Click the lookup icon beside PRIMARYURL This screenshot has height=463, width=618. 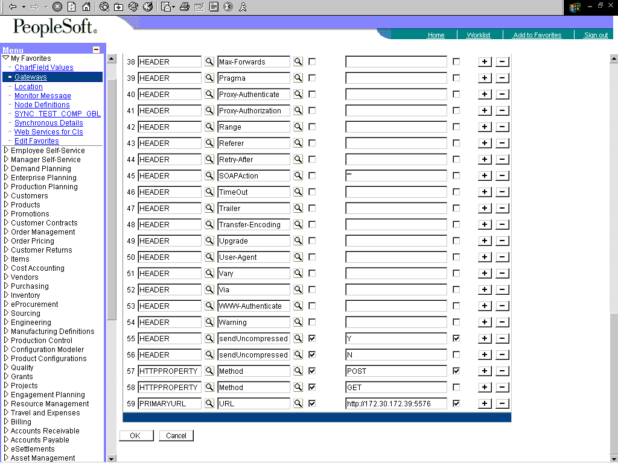coord(209,403)
